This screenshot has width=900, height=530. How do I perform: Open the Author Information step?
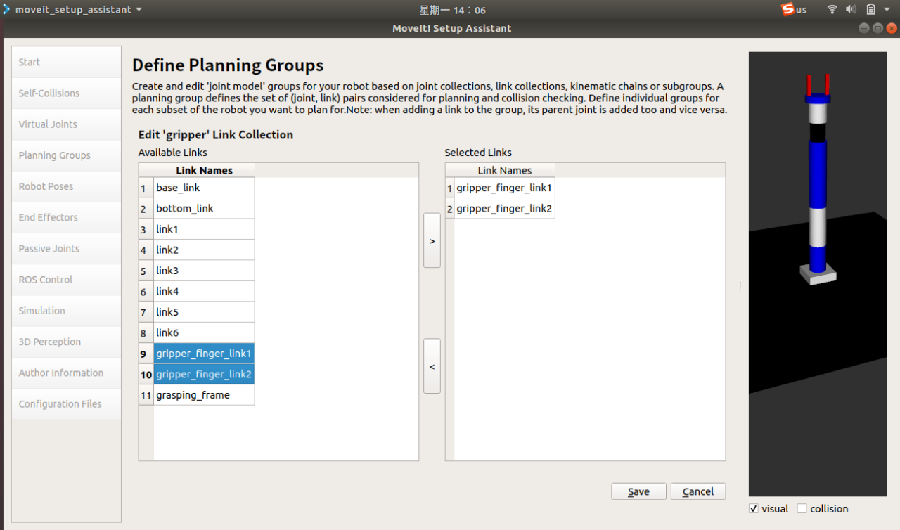tap(66, 373)
